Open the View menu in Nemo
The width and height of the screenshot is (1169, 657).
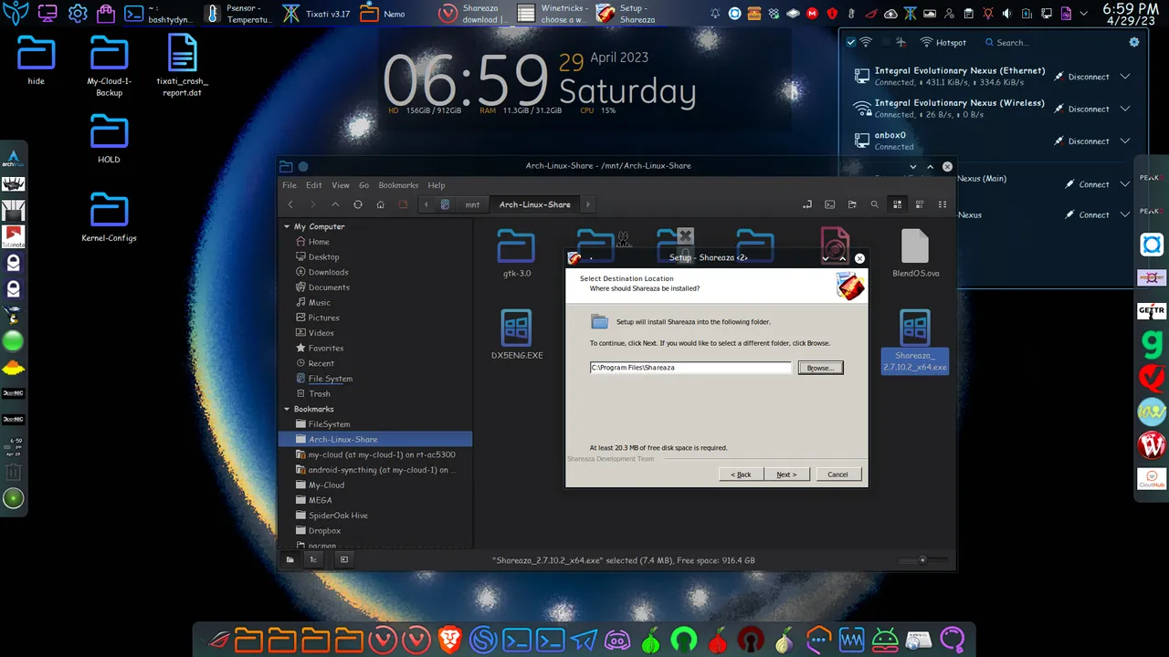pos(341,185)
